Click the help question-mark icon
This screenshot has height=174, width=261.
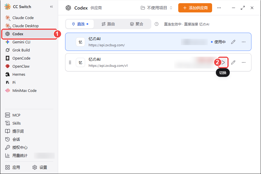157,24
